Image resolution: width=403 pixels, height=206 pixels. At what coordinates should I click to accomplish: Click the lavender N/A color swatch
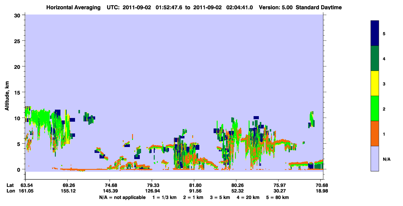pos(375,158)
